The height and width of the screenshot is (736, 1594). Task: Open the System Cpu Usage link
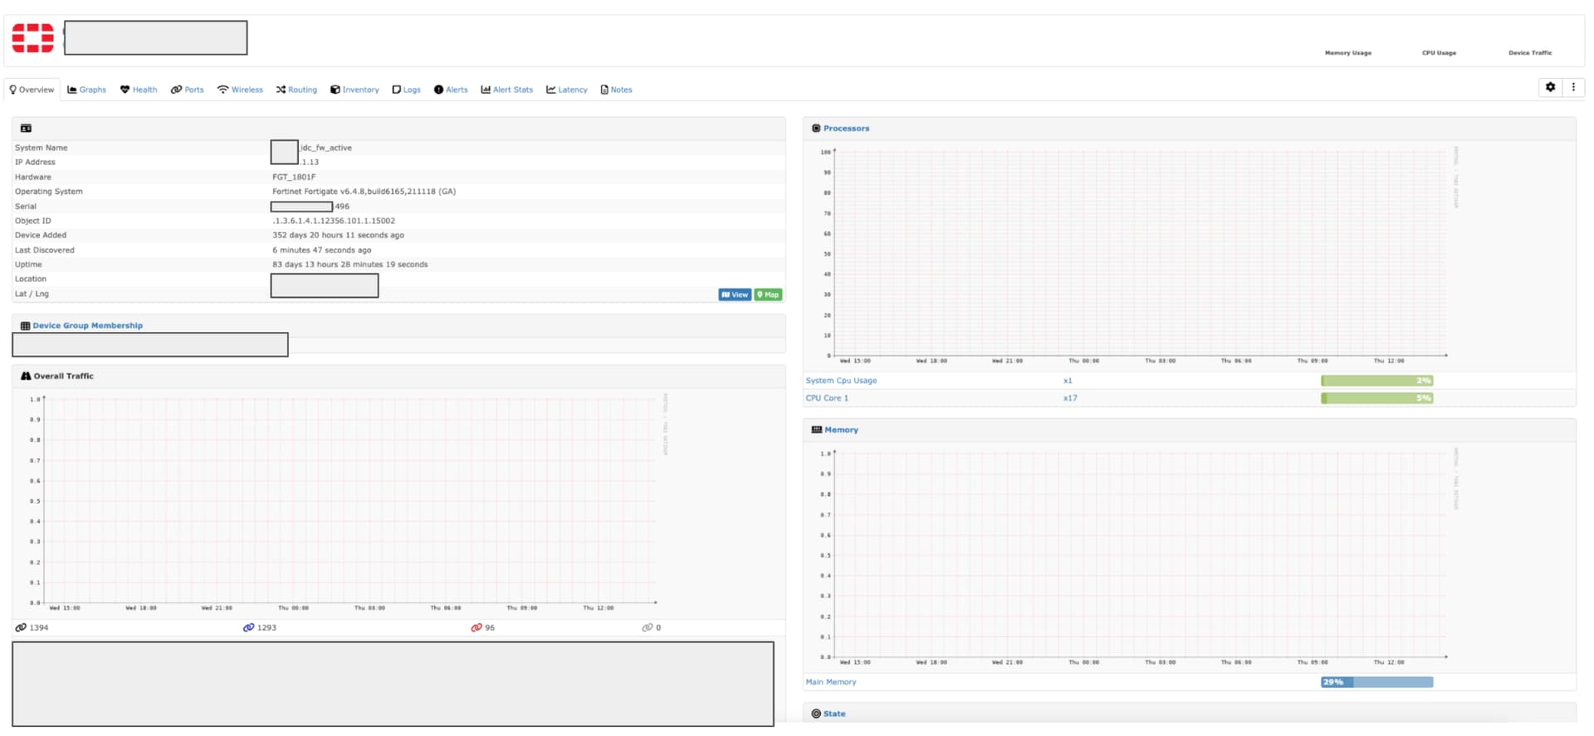pos(841,381)
